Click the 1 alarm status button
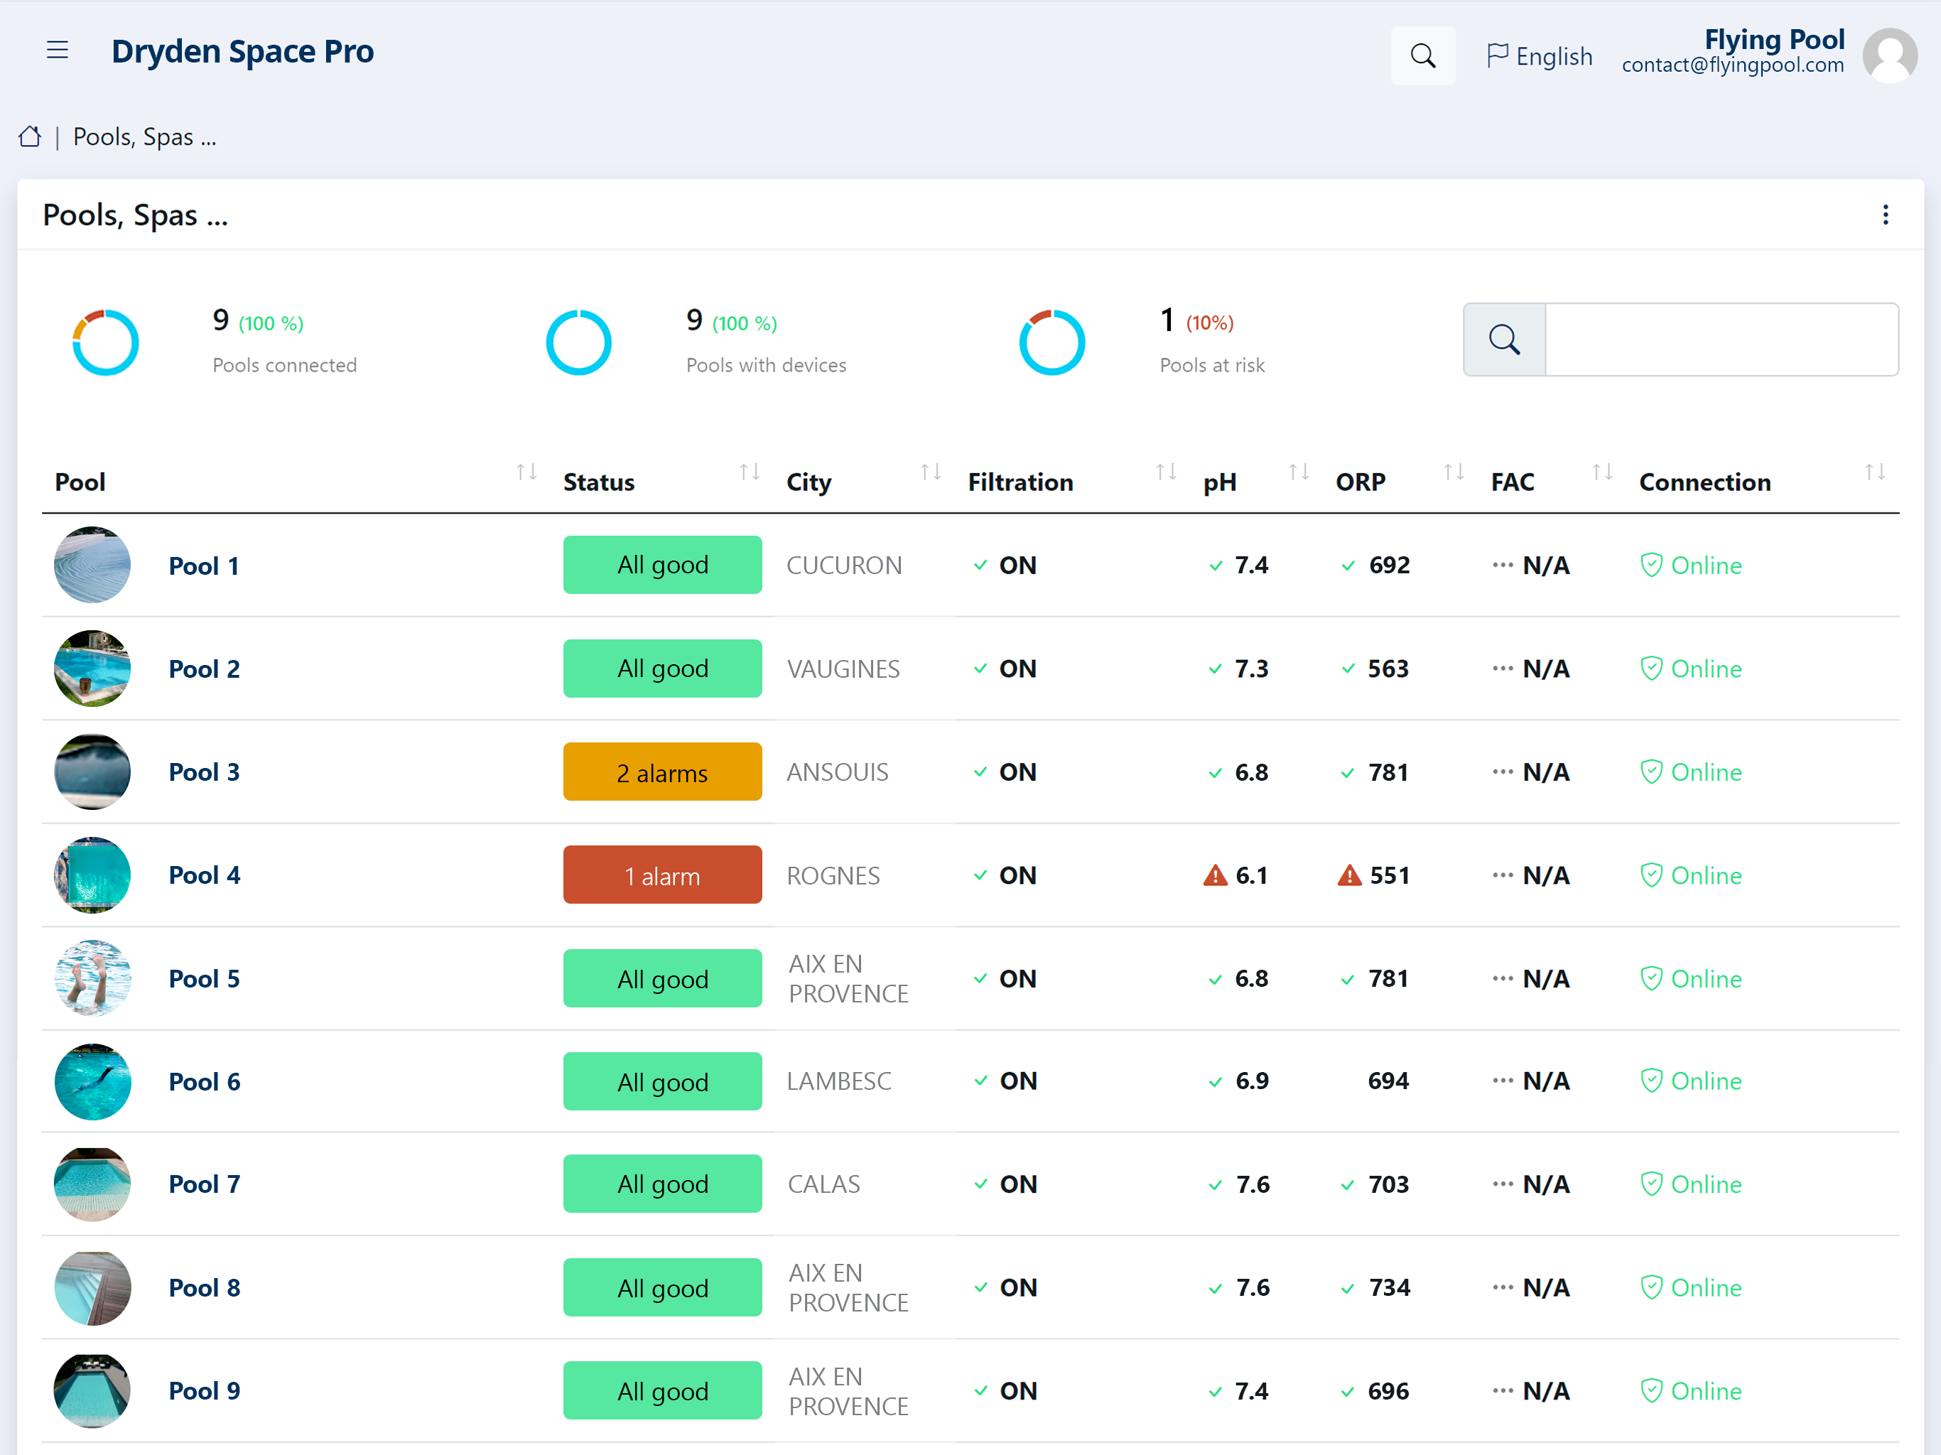 (662, 875)
